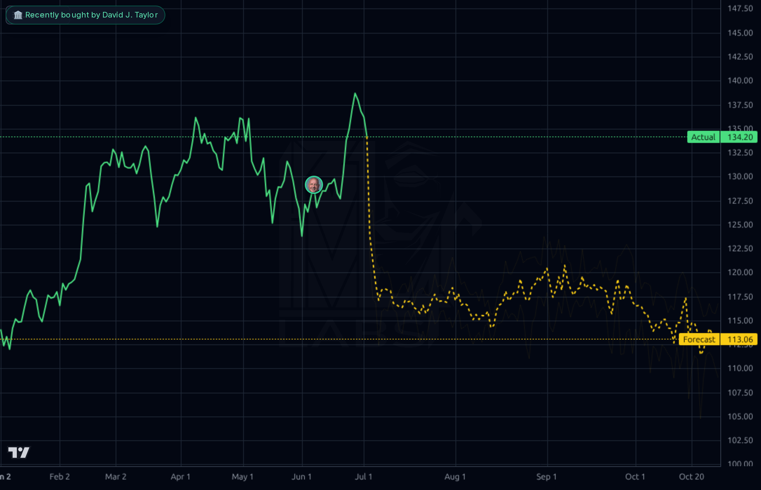Click the 'Sep 1' date label
The image size is (761, 490).
[x=547, y=477]
